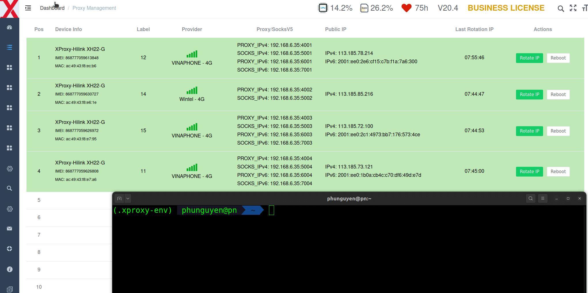This screenshot has width=588, height=293.
Task: Click the RAM usage icon
Action: click(x=364, y=8)
